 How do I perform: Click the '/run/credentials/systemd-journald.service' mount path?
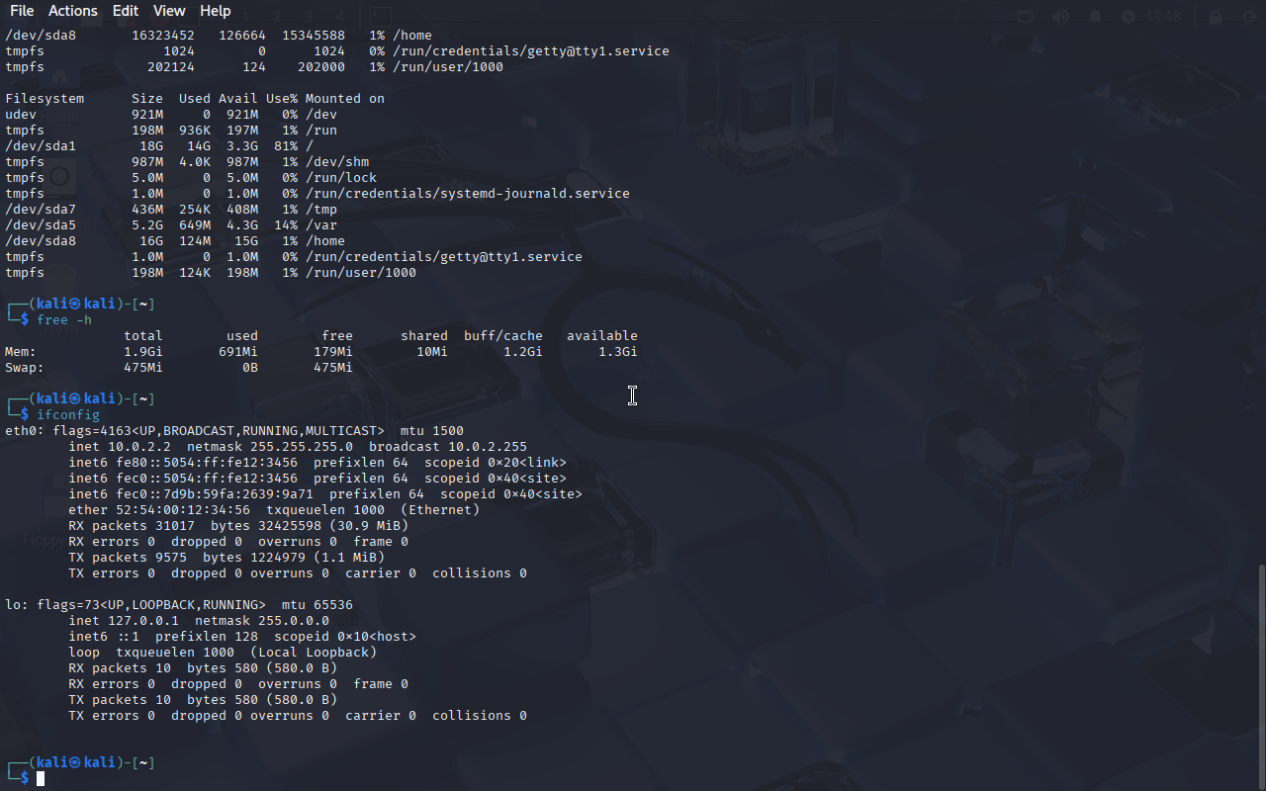pyautogui.click(x=468, y=194)
